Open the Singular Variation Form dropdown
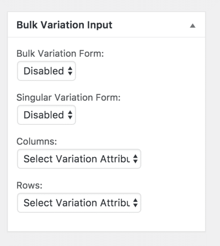 (46, 115)
